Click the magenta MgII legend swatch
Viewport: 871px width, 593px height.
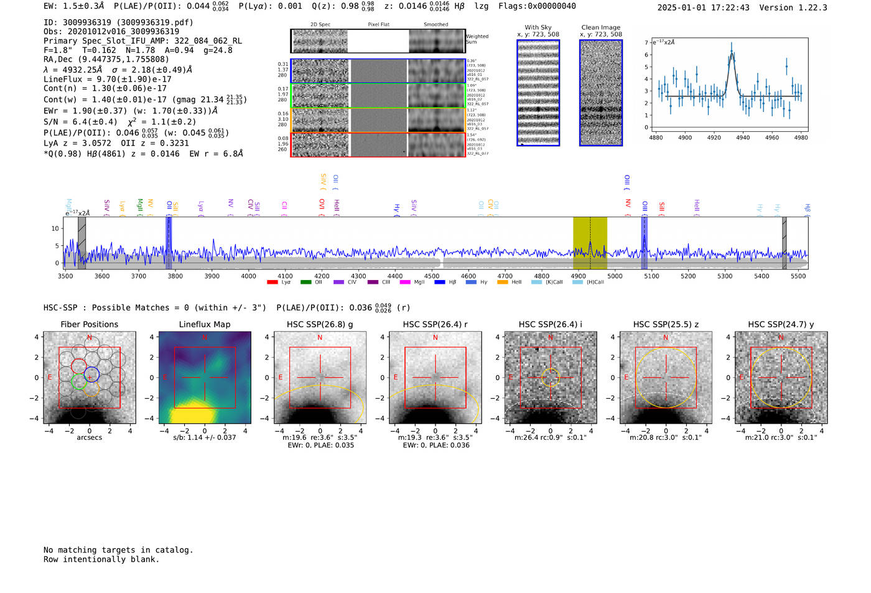click(405, 282)
